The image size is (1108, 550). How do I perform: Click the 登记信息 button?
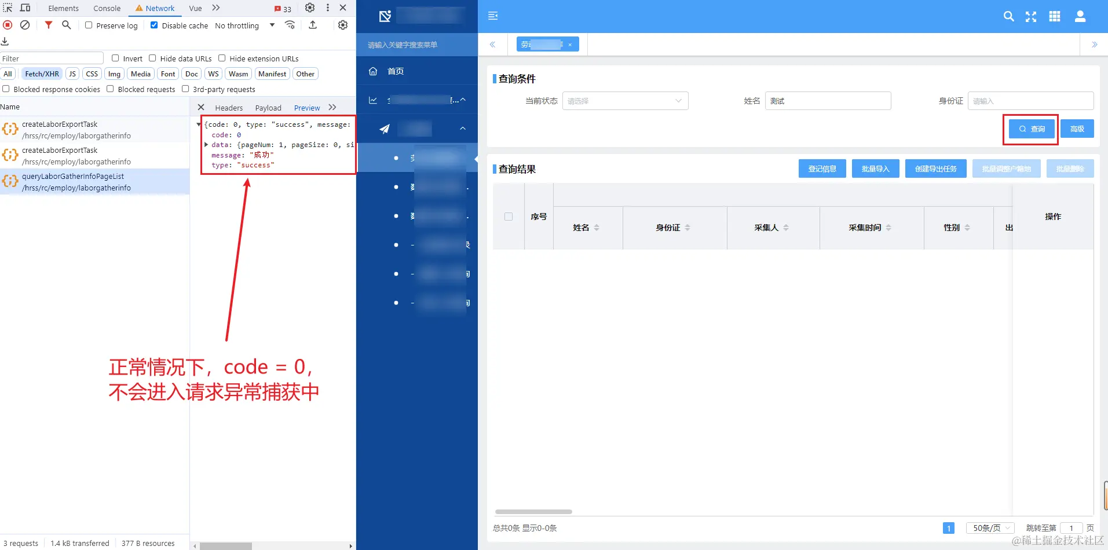pyautogui.click(x=822, y=168)
